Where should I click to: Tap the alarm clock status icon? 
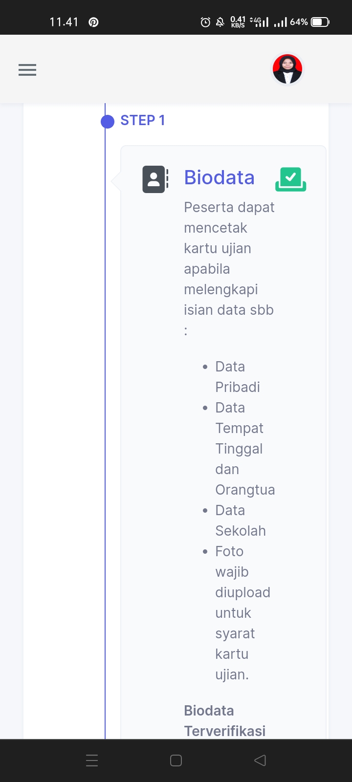tap(205, 22)
